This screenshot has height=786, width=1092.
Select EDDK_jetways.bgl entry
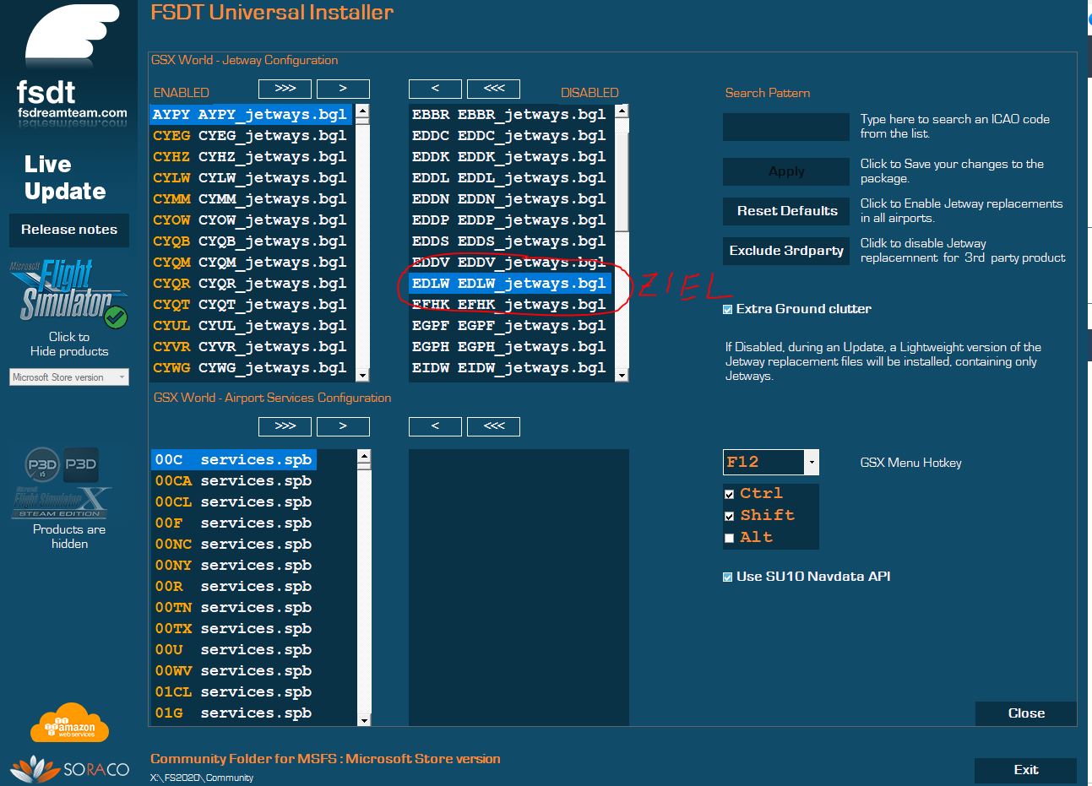[x=510, y=156]
